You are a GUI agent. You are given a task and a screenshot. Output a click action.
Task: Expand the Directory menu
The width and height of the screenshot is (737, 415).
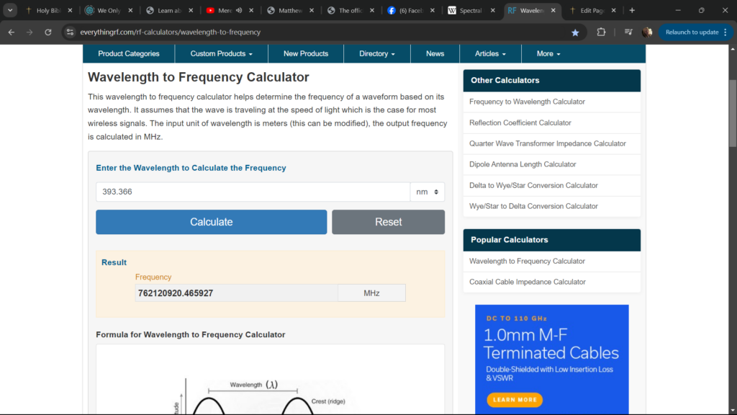377,54
